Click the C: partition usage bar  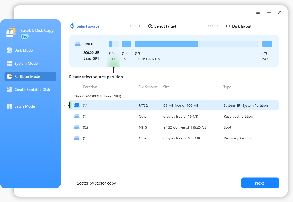[197, 44]
